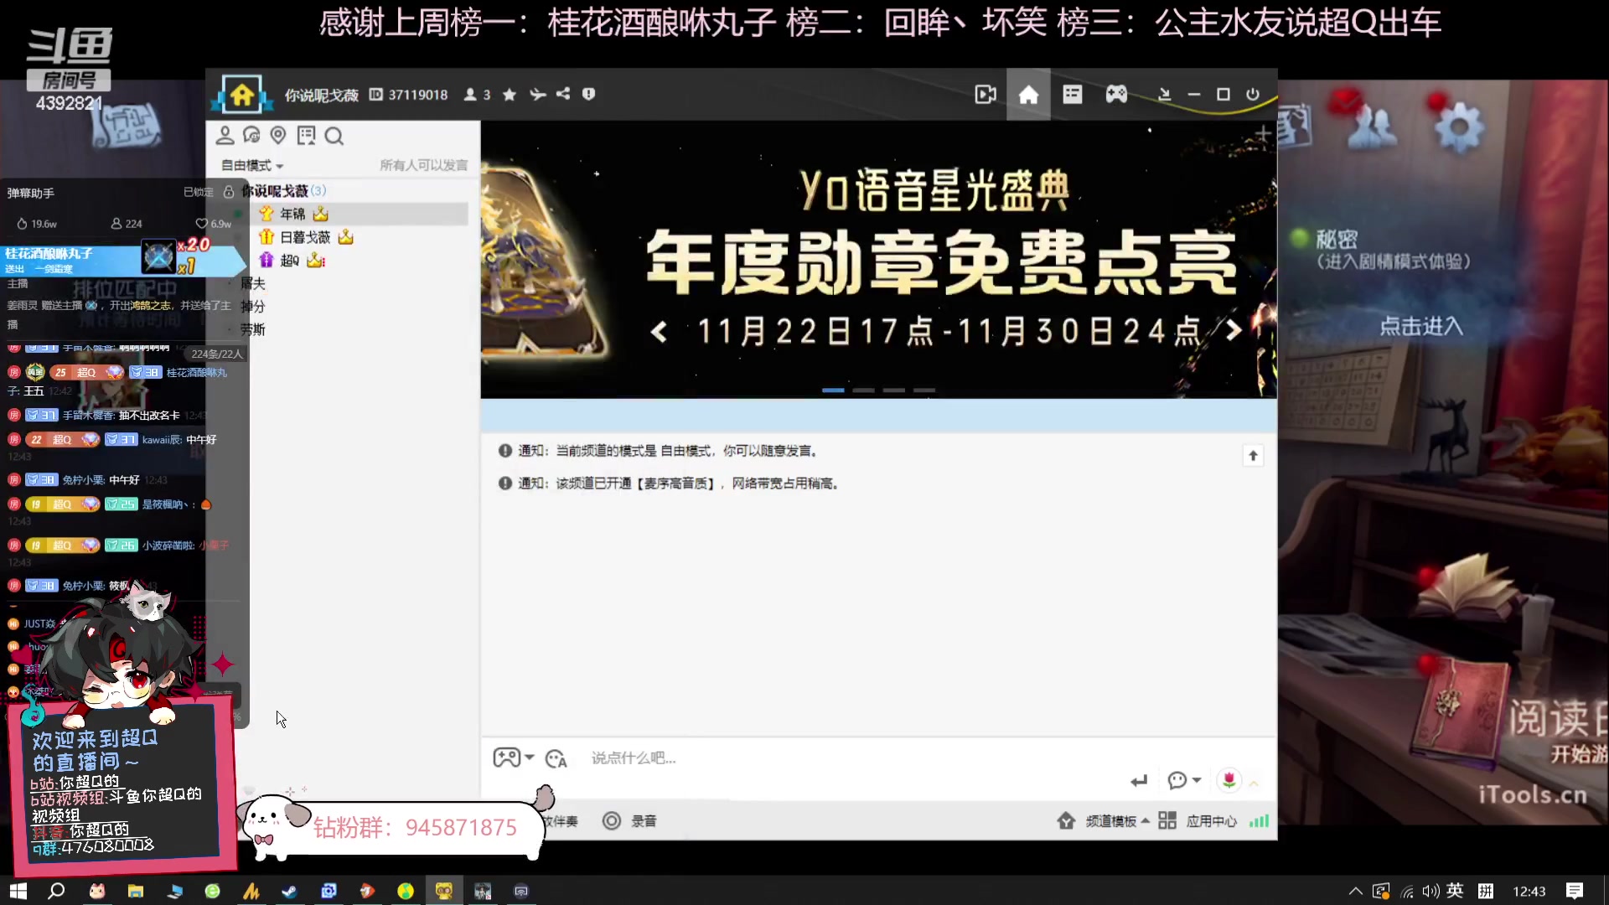The width and height of the screenshot is (1609, 905).
Task: Click the gear settings icon in game window
Action: coord(1458,126)
